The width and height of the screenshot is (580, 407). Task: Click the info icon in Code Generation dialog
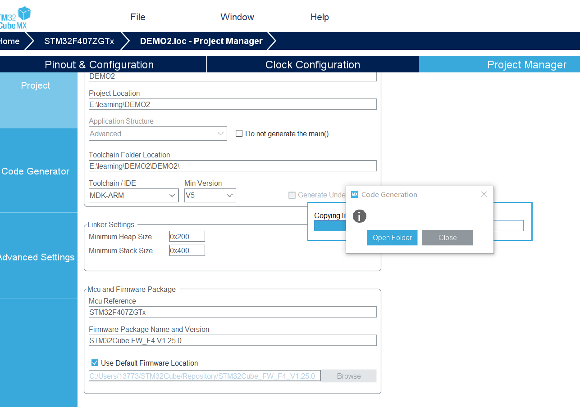coord(359,216)
